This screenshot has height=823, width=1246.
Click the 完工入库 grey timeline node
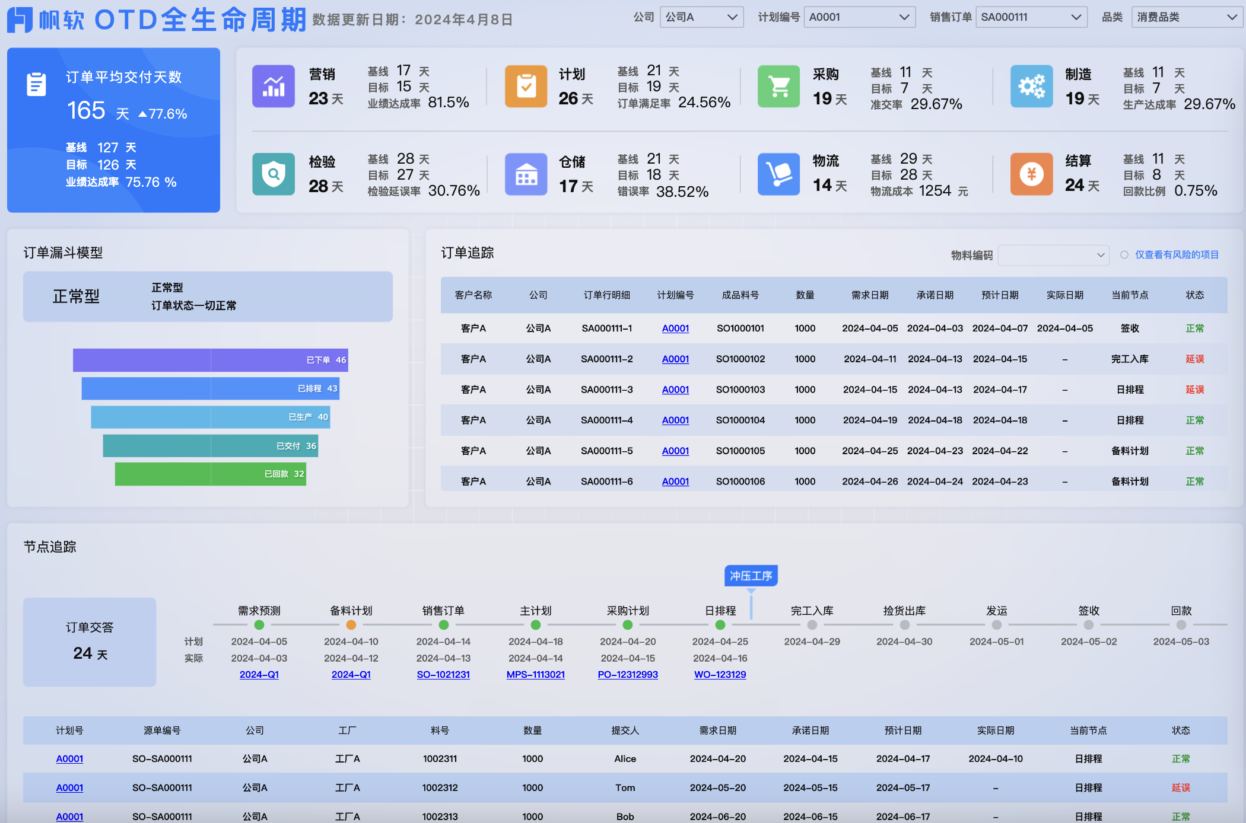coord(812,625)
